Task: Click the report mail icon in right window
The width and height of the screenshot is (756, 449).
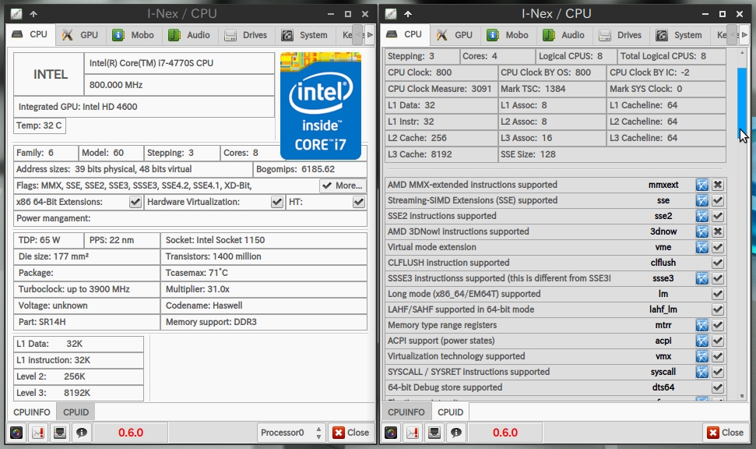Action: pos(413,433)
